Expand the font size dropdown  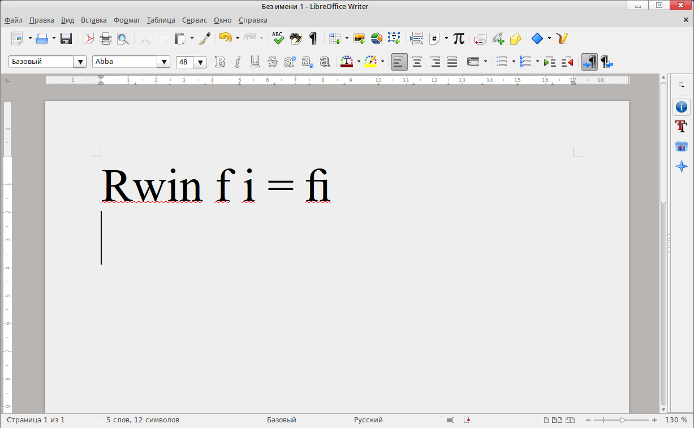(x=200, y=62)
